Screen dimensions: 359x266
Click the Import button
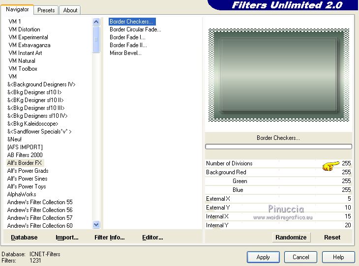pos(67,238)
